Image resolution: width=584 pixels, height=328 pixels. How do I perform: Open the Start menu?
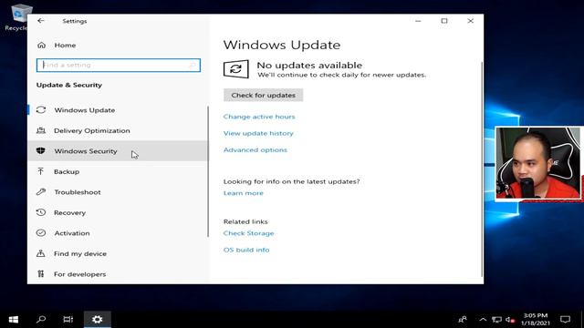[14, 320]
